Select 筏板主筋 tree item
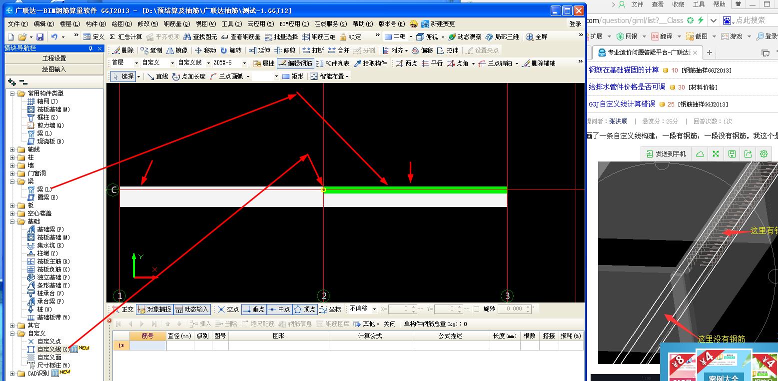The height and width of the screenshot is (381, 778). coord(53,261)
